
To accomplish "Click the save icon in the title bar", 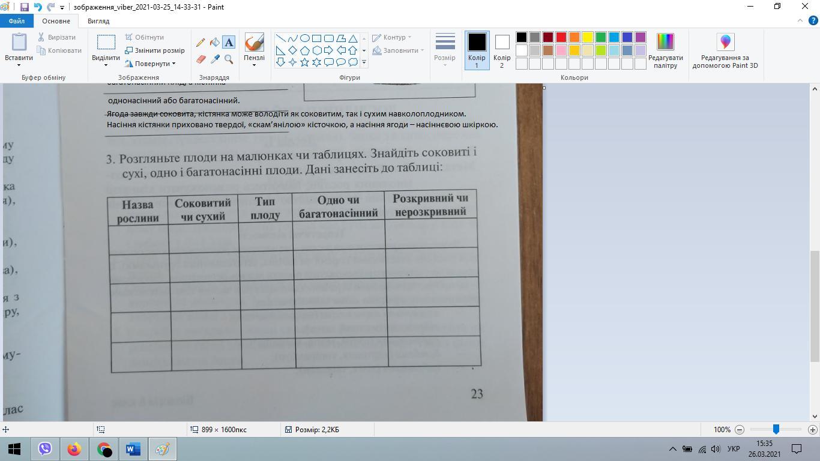I will point(24,7).
